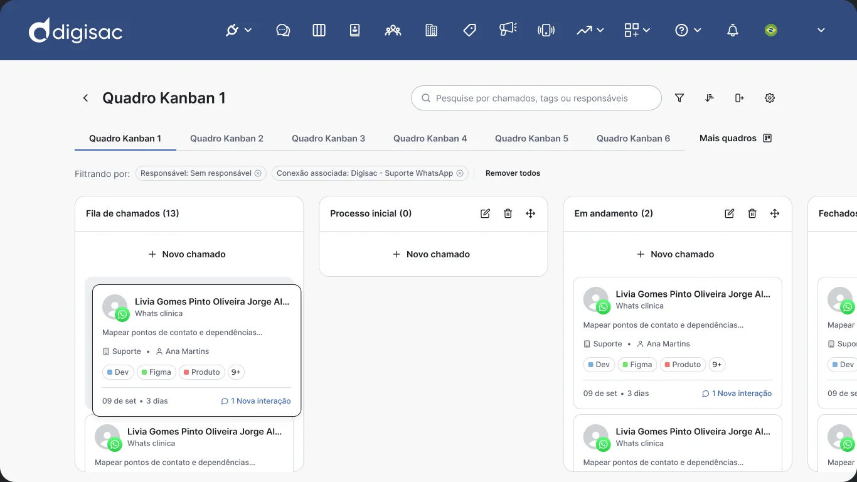Edit the Em andamento column
Image resolution: width=857 pixels, height=482 pixels.
(729, 213)
